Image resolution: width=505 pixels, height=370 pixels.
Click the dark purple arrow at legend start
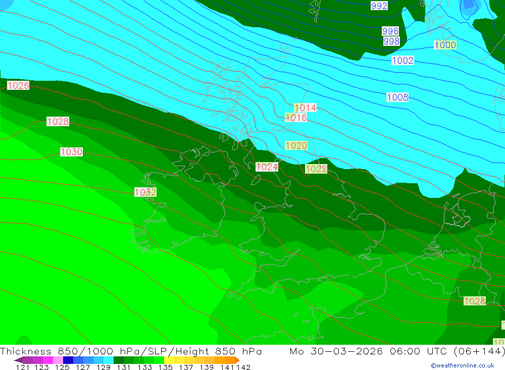coord(18,360)
